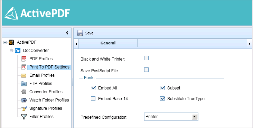253x128 pixels.
Task: Select the ActivePDF root node label
Action: point(27,42)
